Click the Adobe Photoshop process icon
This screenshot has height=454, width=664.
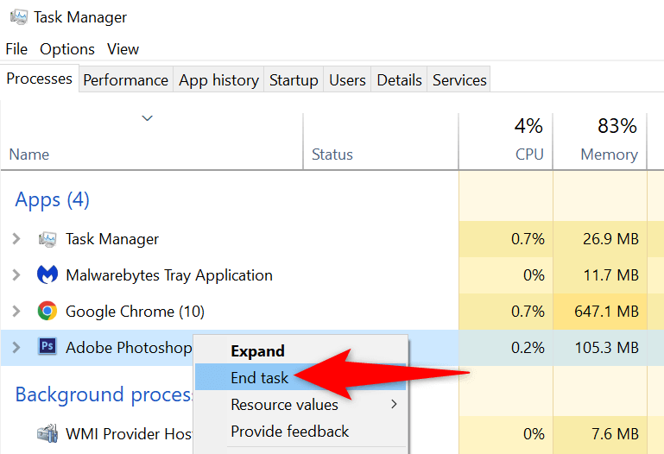click(x=47, y=347)
